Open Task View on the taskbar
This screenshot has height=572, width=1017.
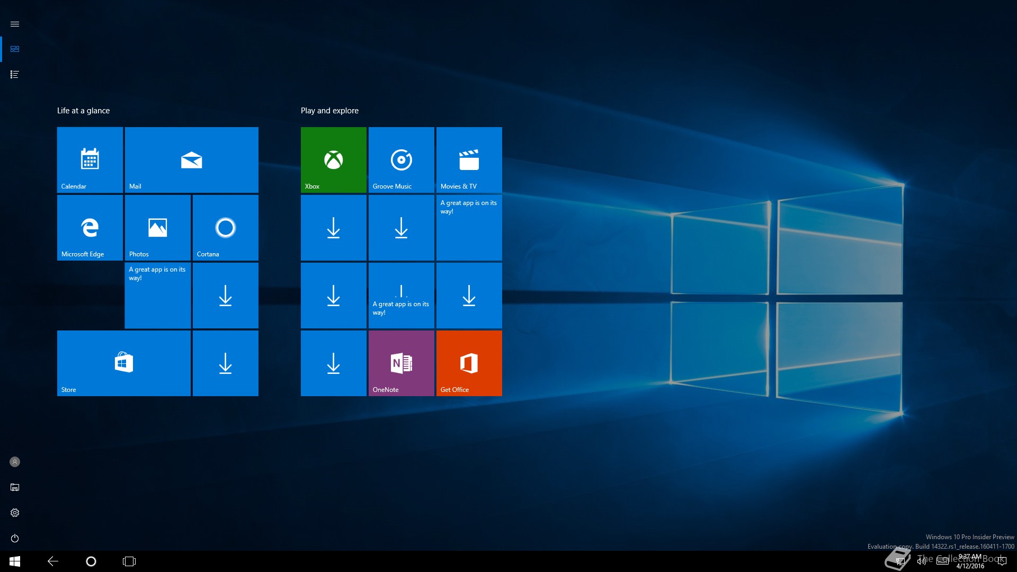[129, 561]
